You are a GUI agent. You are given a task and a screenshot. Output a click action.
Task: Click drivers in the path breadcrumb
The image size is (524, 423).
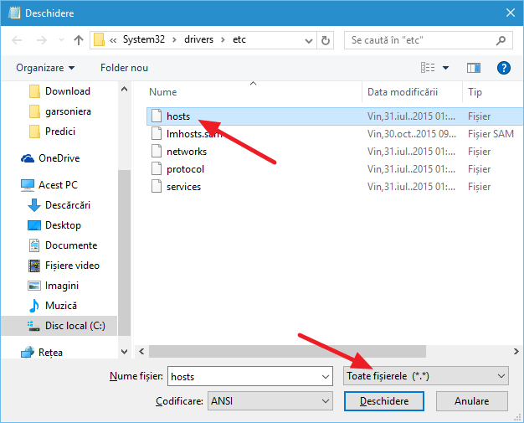198,39
